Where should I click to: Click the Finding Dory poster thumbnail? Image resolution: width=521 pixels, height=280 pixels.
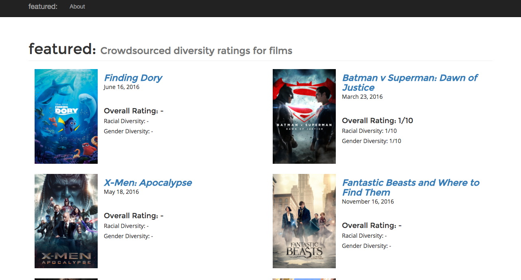coord(66,116)
